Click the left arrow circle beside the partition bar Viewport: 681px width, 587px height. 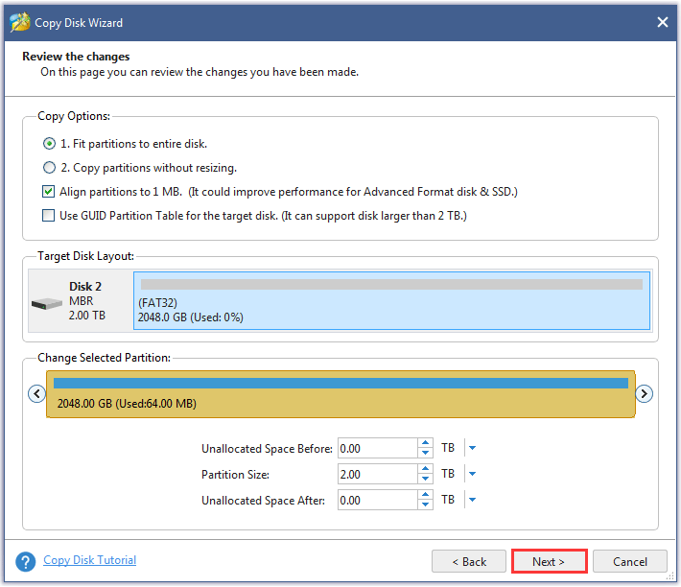[36, 394]
